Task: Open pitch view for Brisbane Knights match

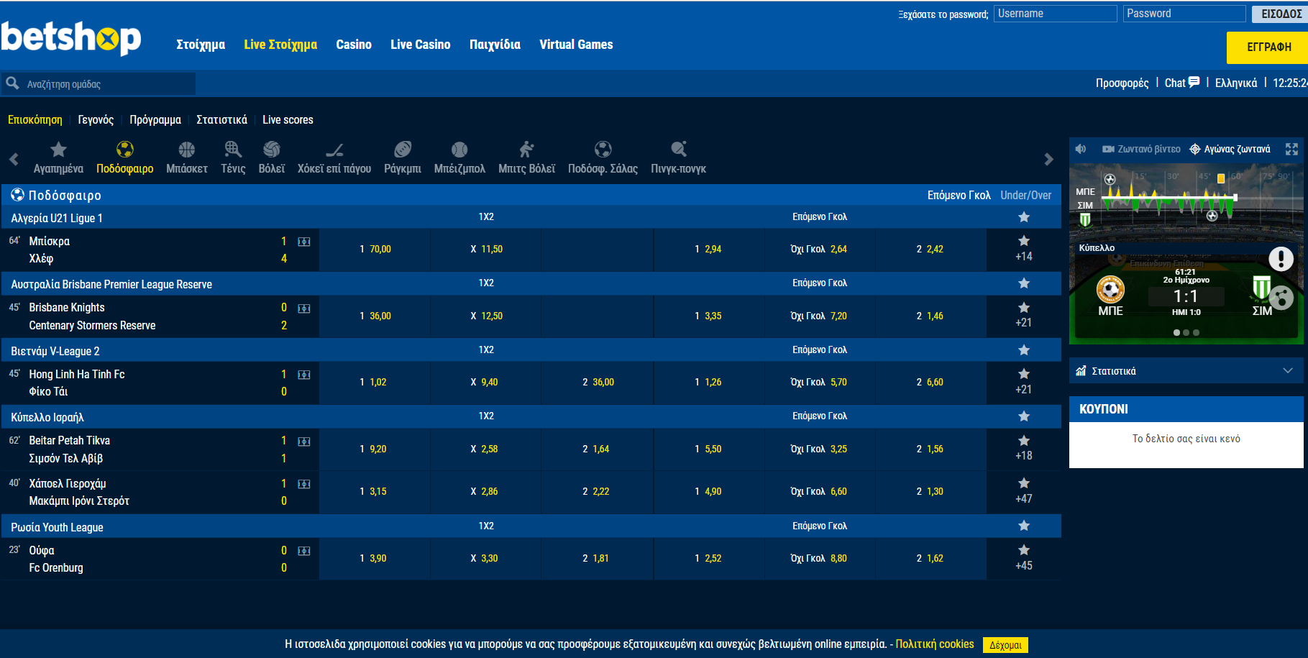Action: [x=304, y=309]
